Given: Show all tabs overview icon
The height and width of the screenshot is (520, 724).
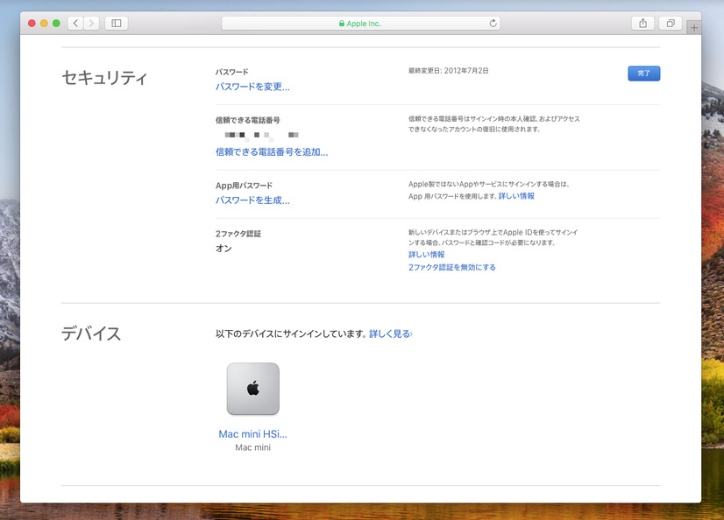Looking at the screenshot, I should click(671, 23).
